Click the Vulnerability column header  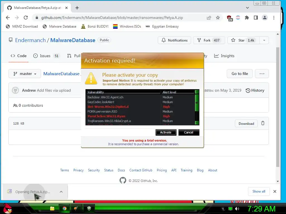click(123, 92)
